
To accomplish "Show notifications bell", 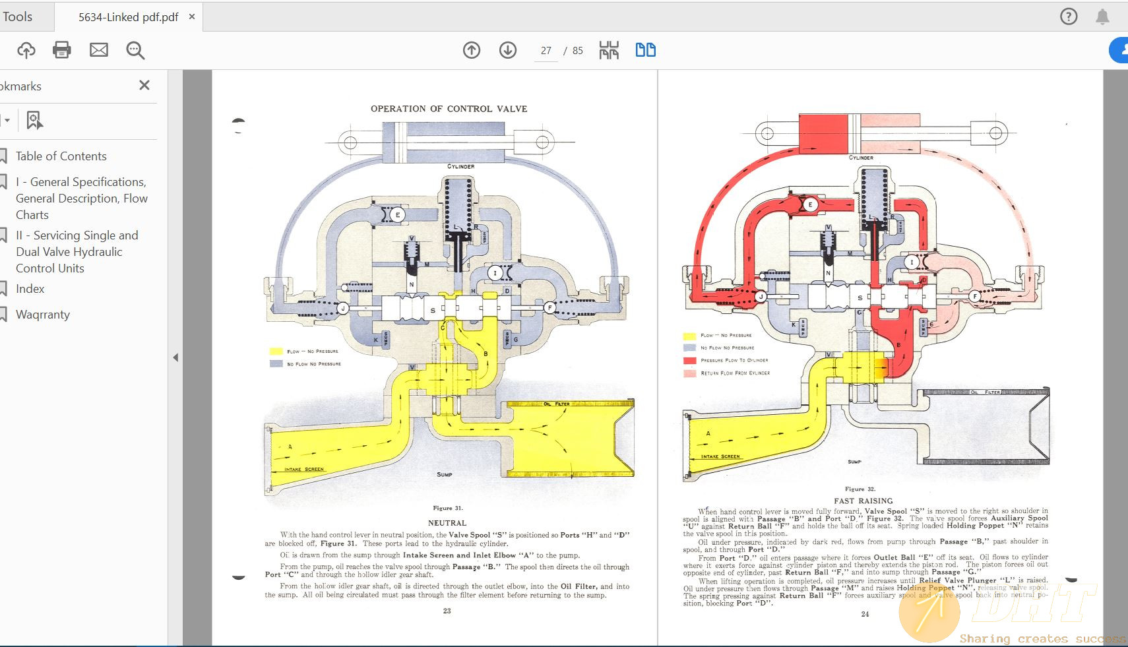I will [1102, 16].
